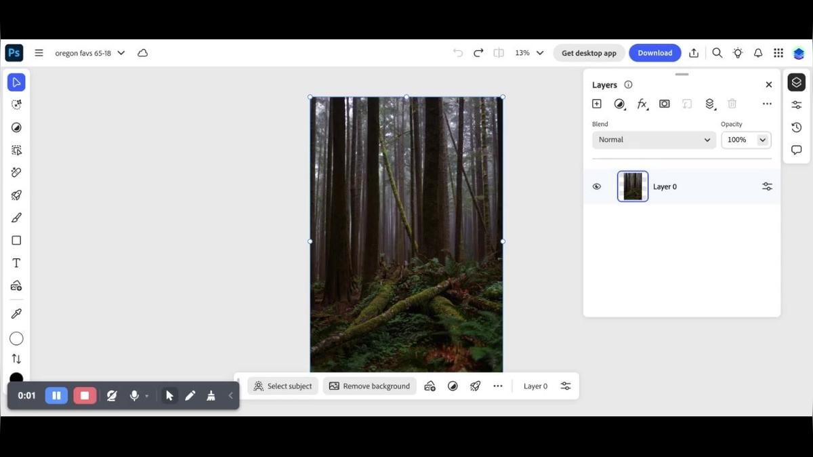Screen dimensions: 813x457
Task: Choose the Rectangle shape tool
Action: 16,241
